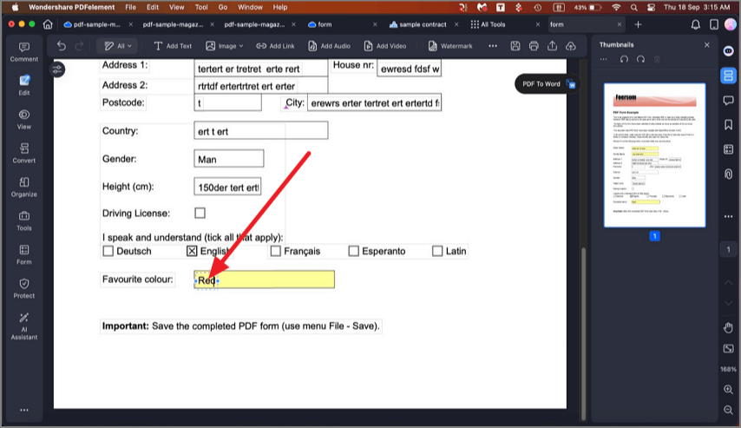Open the Window menu
Viewport: 741px width, 428px height.
tap(250, 7)
